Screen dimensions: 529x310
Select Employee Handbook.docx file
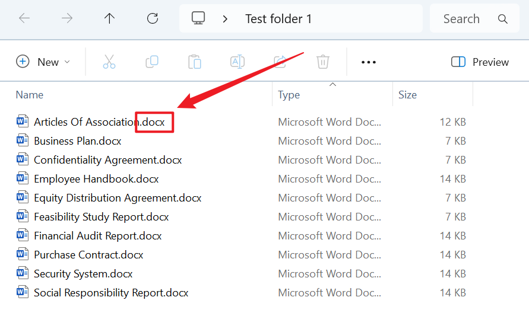[96, 179]
